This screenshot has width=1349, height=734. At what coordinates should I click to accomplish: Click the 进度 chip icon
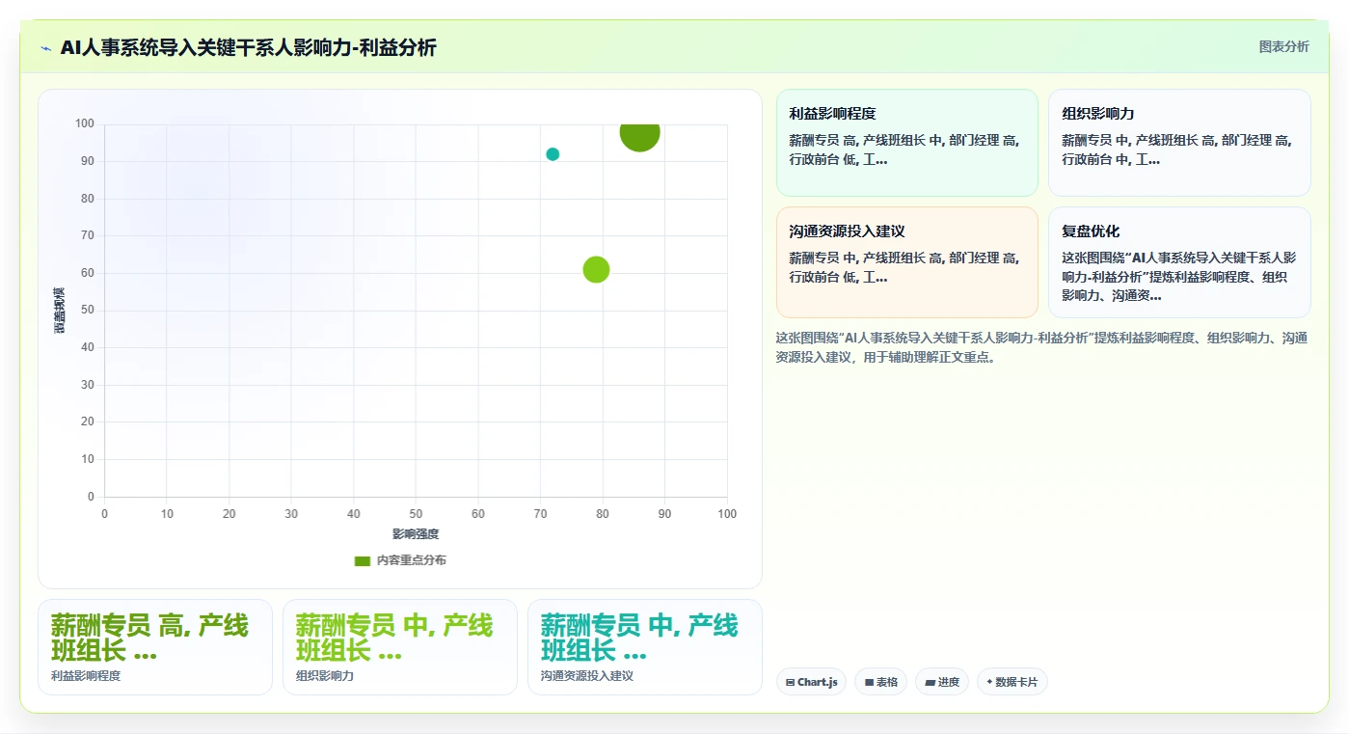pyautogui.click(x=930, y=682)
